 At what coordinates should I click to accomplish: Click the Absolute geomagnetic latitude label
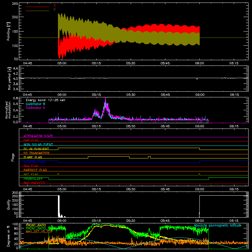pyautogui.click(x=218, y=225)
